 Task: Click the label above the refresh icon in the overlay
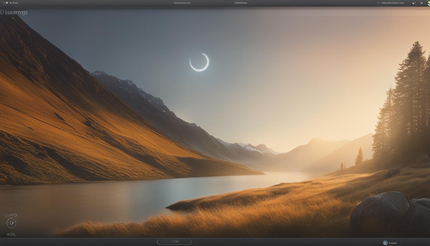11,215
